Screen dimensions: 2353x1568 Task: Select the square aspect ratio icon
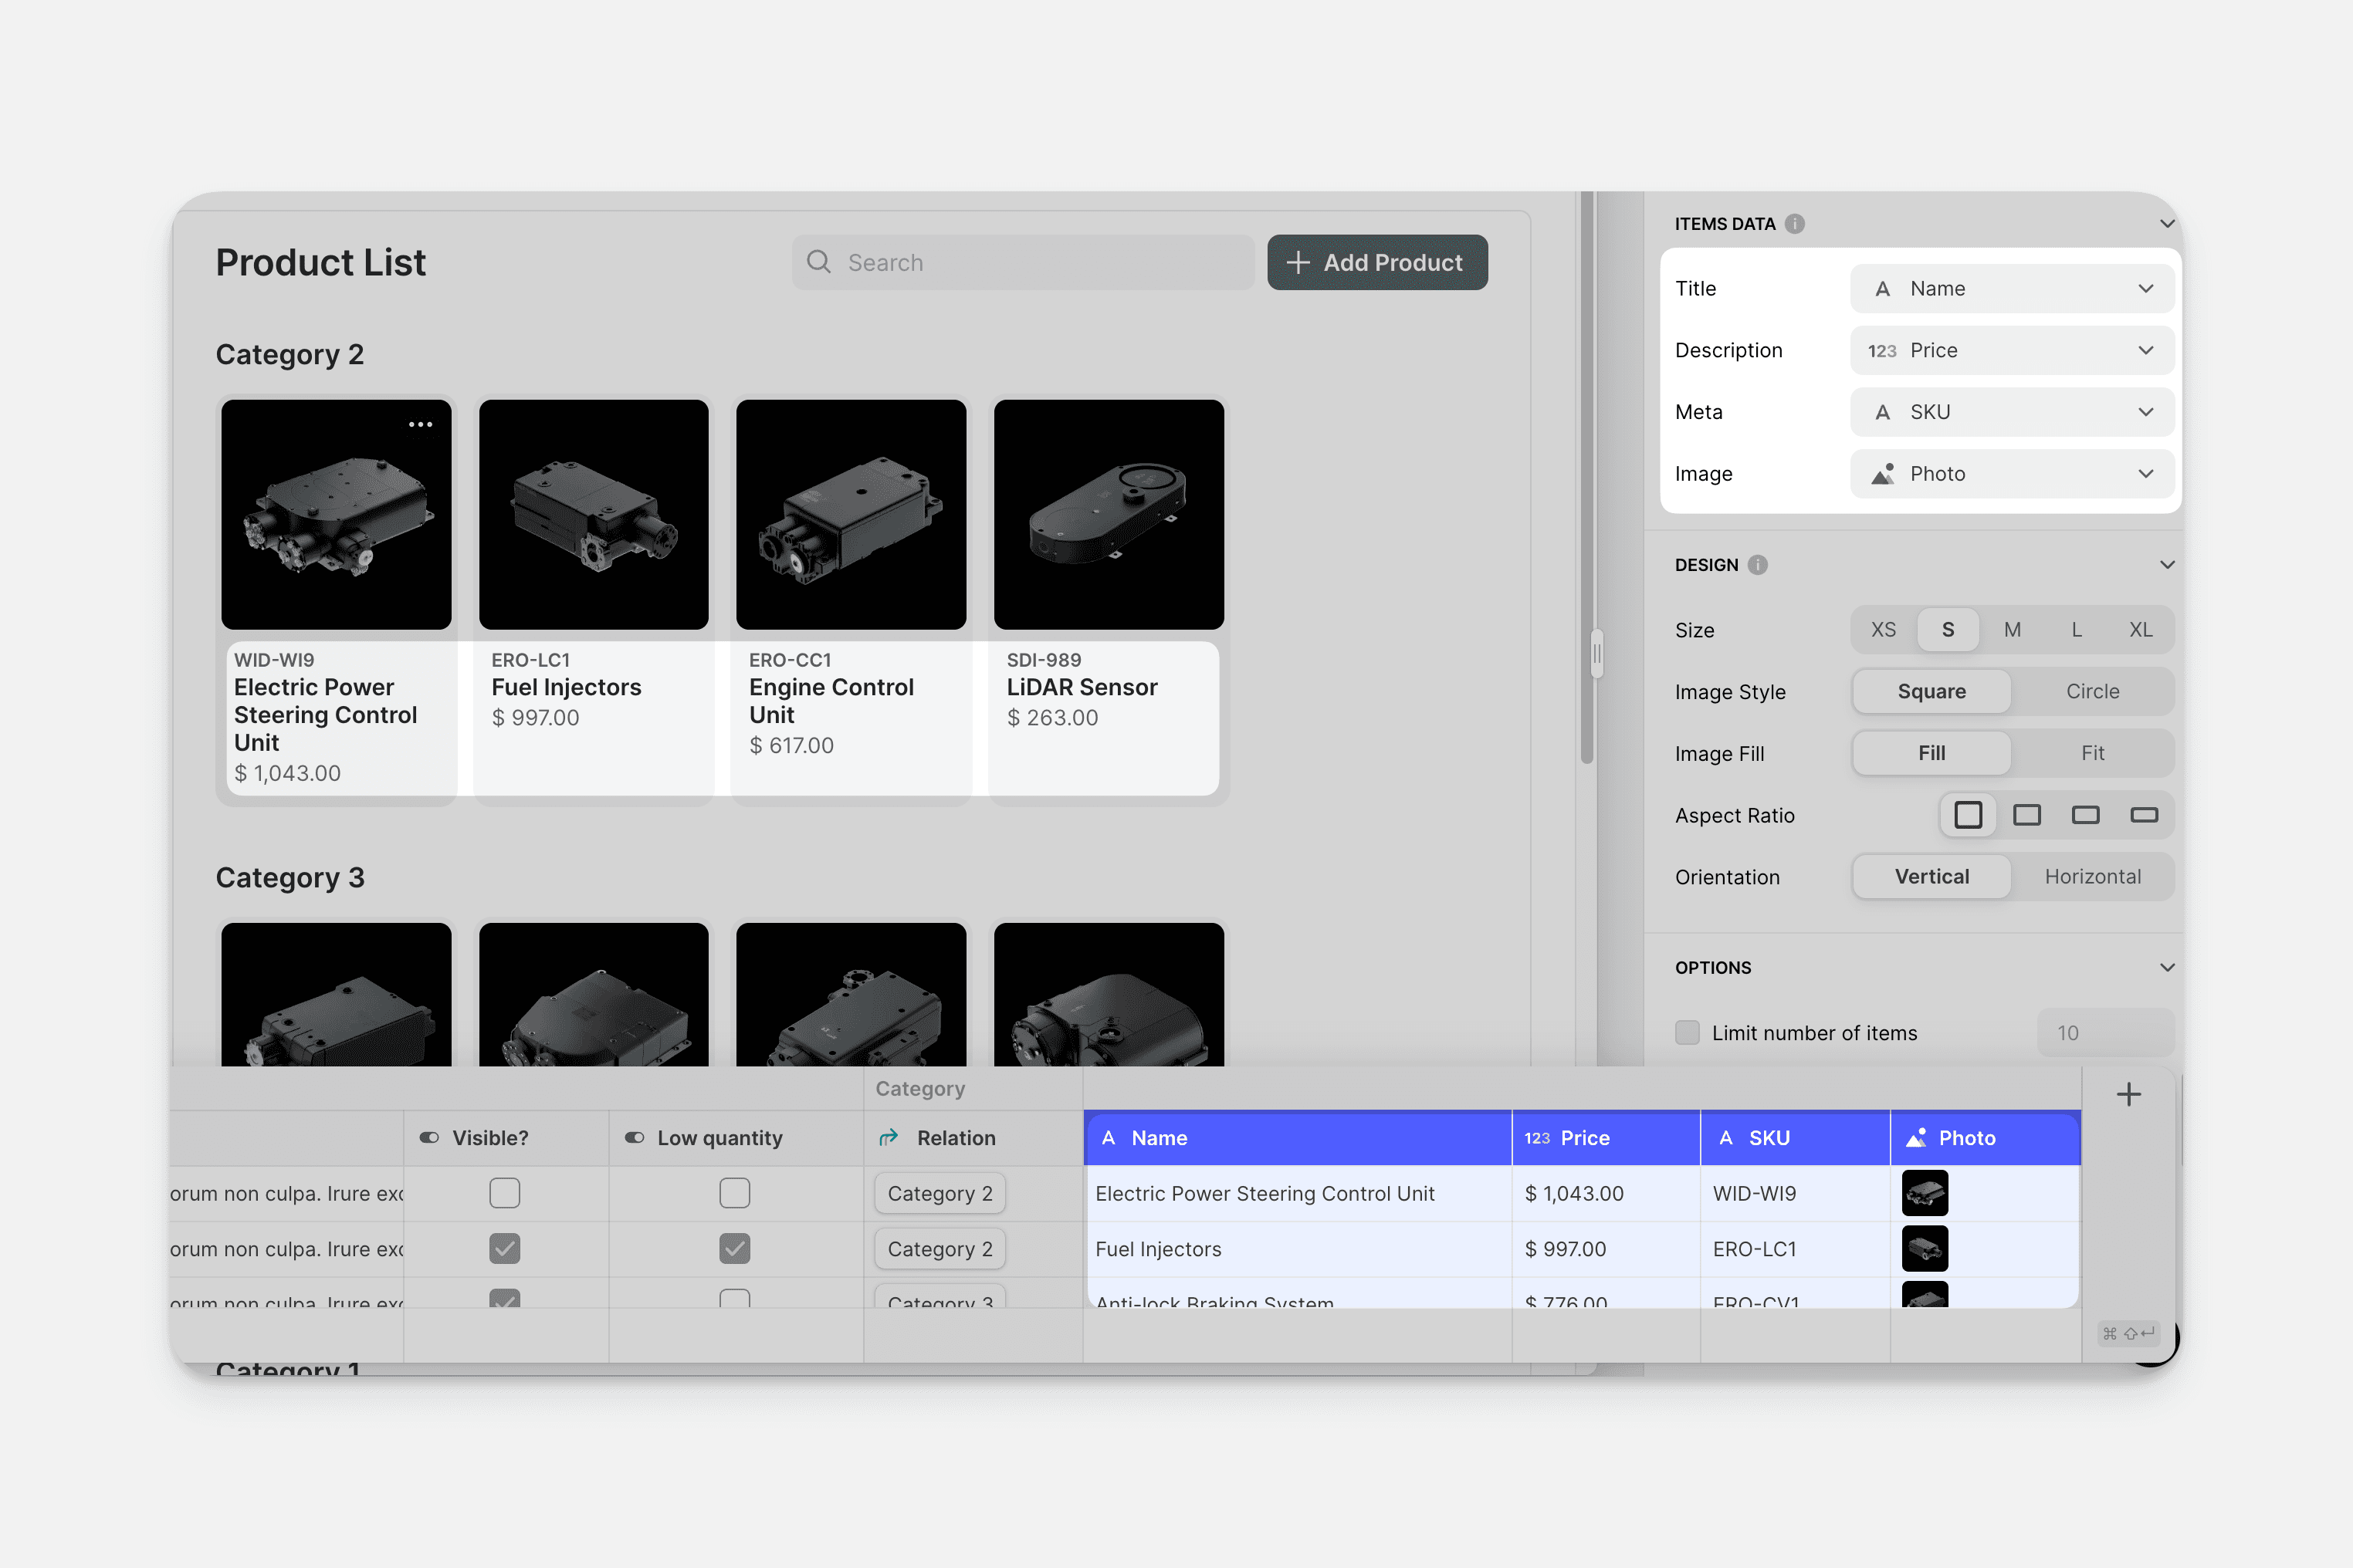pyautogui.click(x=1968, y=815)
